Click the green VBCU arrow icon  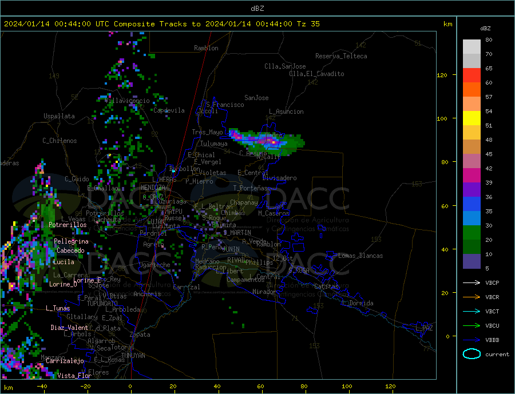click(x=472, y=326)
